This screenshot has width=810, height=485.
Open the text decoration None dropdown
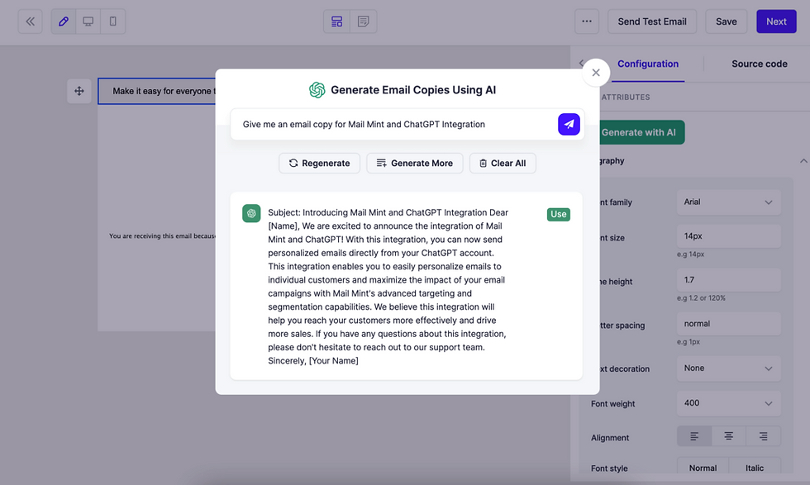click(728, 369)
